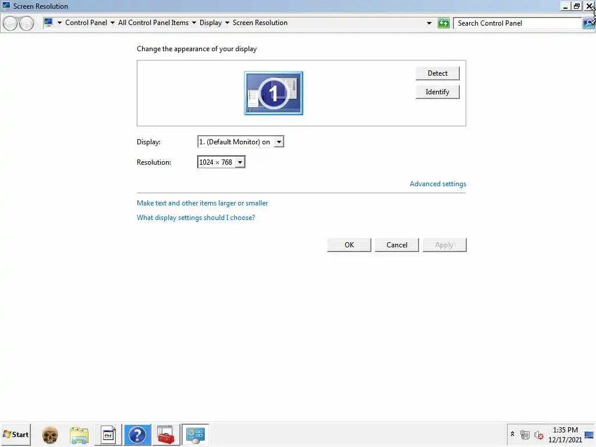Expand dropdown arrow after All Control Panel Items
Viewport: 596px width, 447px height.
(194, 23)
